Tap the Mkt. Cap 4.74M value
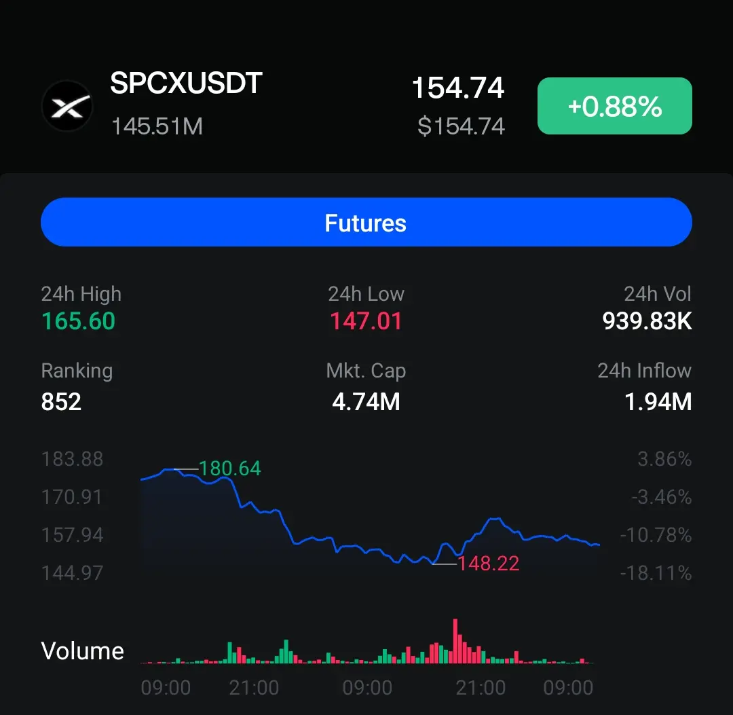Screen dimensions: 733x715 click(366, 402)
